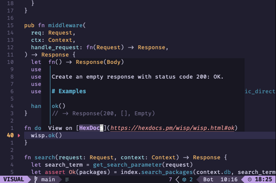Click the list icon beside main branch

point(67,180)
